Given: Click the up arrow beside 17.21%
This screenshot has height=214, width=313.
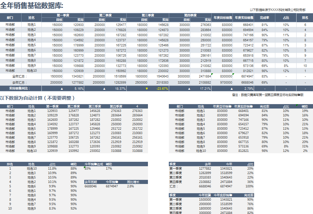Looking at the screenshot, I should [x=189, y=89].
